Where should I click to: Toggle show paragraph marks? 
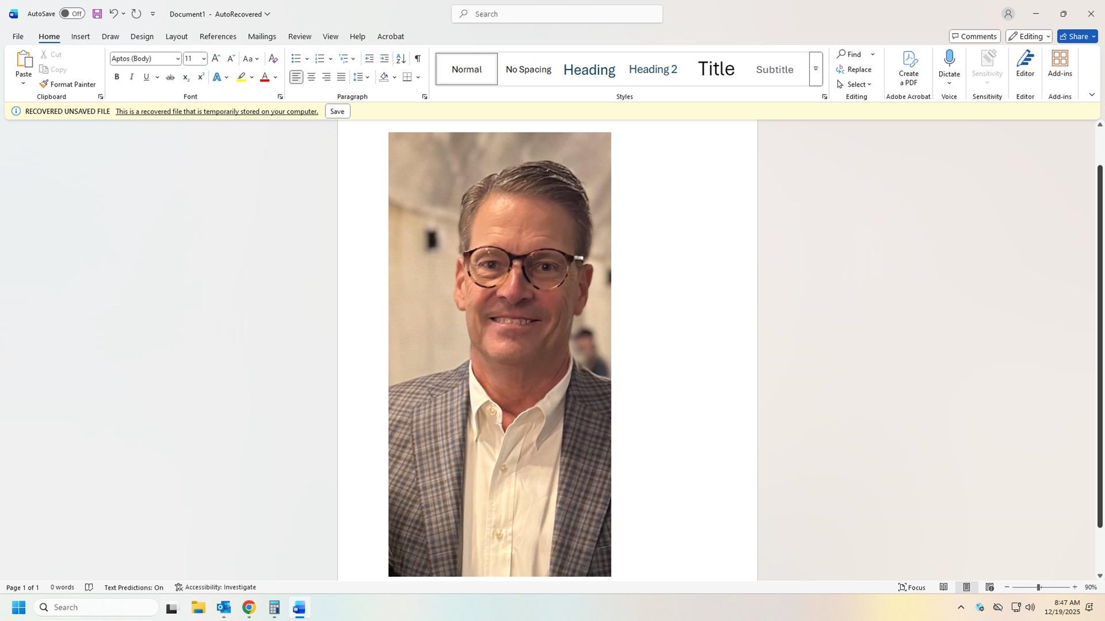point(417,59)
